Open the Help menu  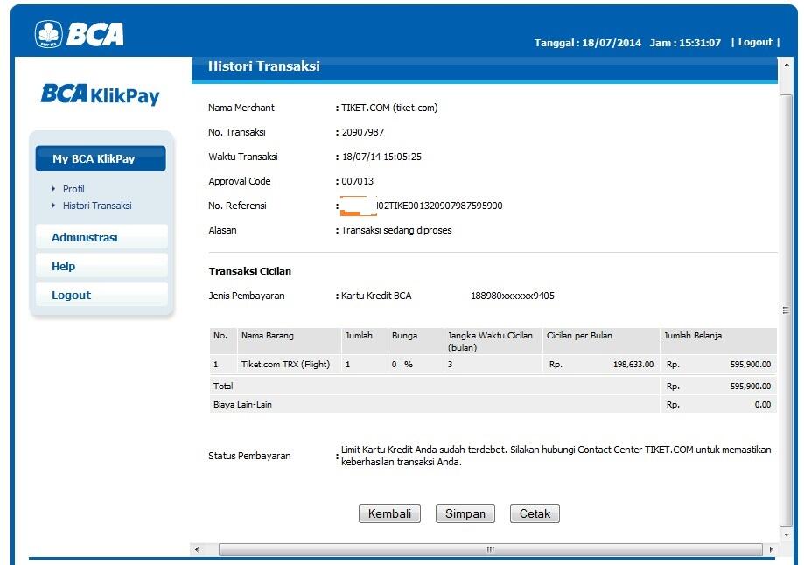(x=101, y=266)
